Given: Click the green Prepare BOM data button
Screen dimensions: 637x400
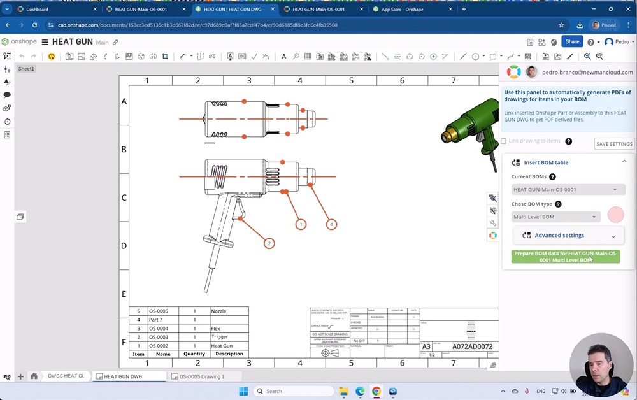Looking at the screenshot, I should 566,257.
